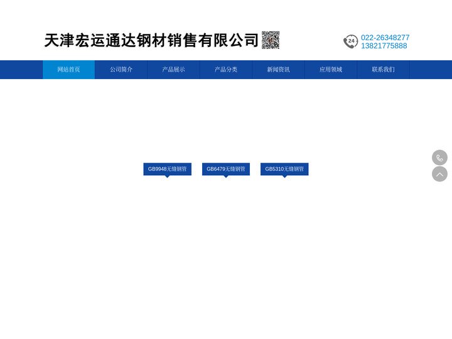Click the company title 天津宏运通达钢材销售有限公司

click(151, 40)
